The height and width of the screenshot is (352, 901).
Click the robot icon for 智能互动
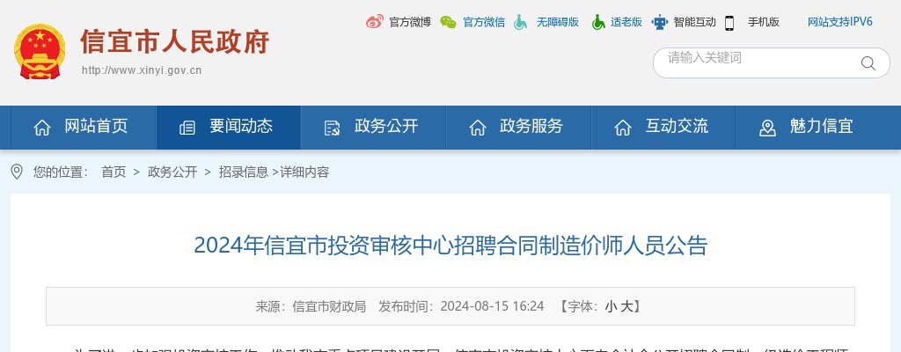pyautogui.click(x=660, y=22)
